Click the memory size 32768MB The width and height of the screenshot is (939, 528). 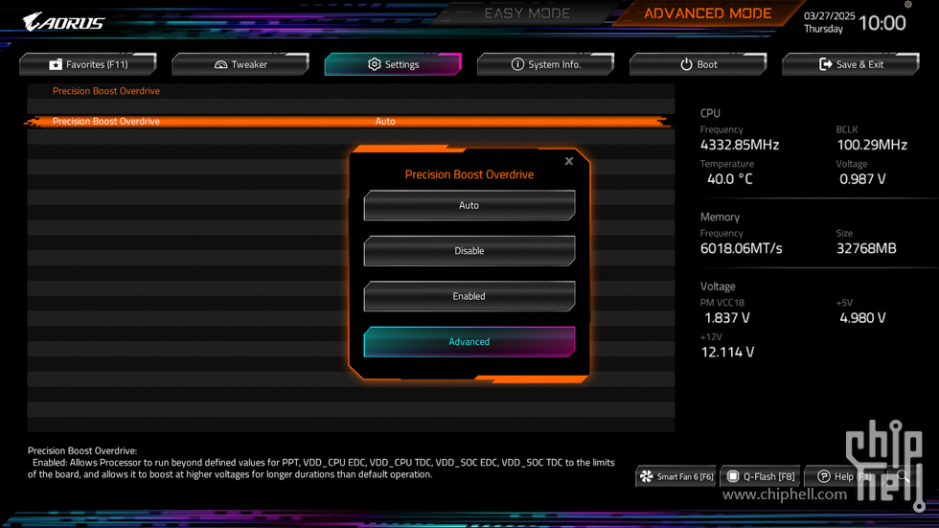(x=866, y=248)
